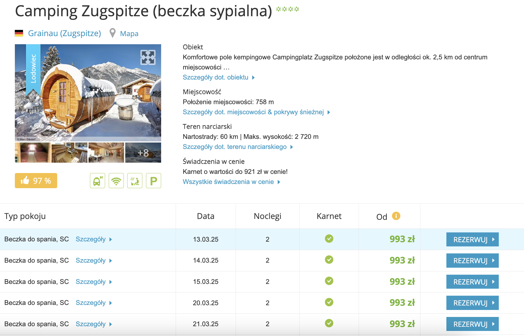This screenshot has width=524, height=336.
Task: Click REZERWUJ for the 14.03.25 stay
Action: click(x=472, y=260)
